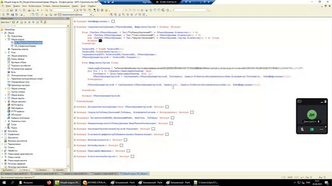Expand the Регистры сведений tree node
Image resolution: width=332 pixels, height=186 pixels.
2,164
